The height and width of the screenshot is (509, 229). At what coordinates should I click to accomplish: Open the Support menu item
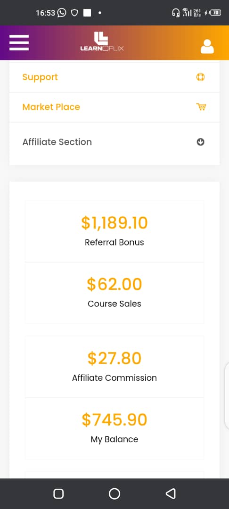114,77
